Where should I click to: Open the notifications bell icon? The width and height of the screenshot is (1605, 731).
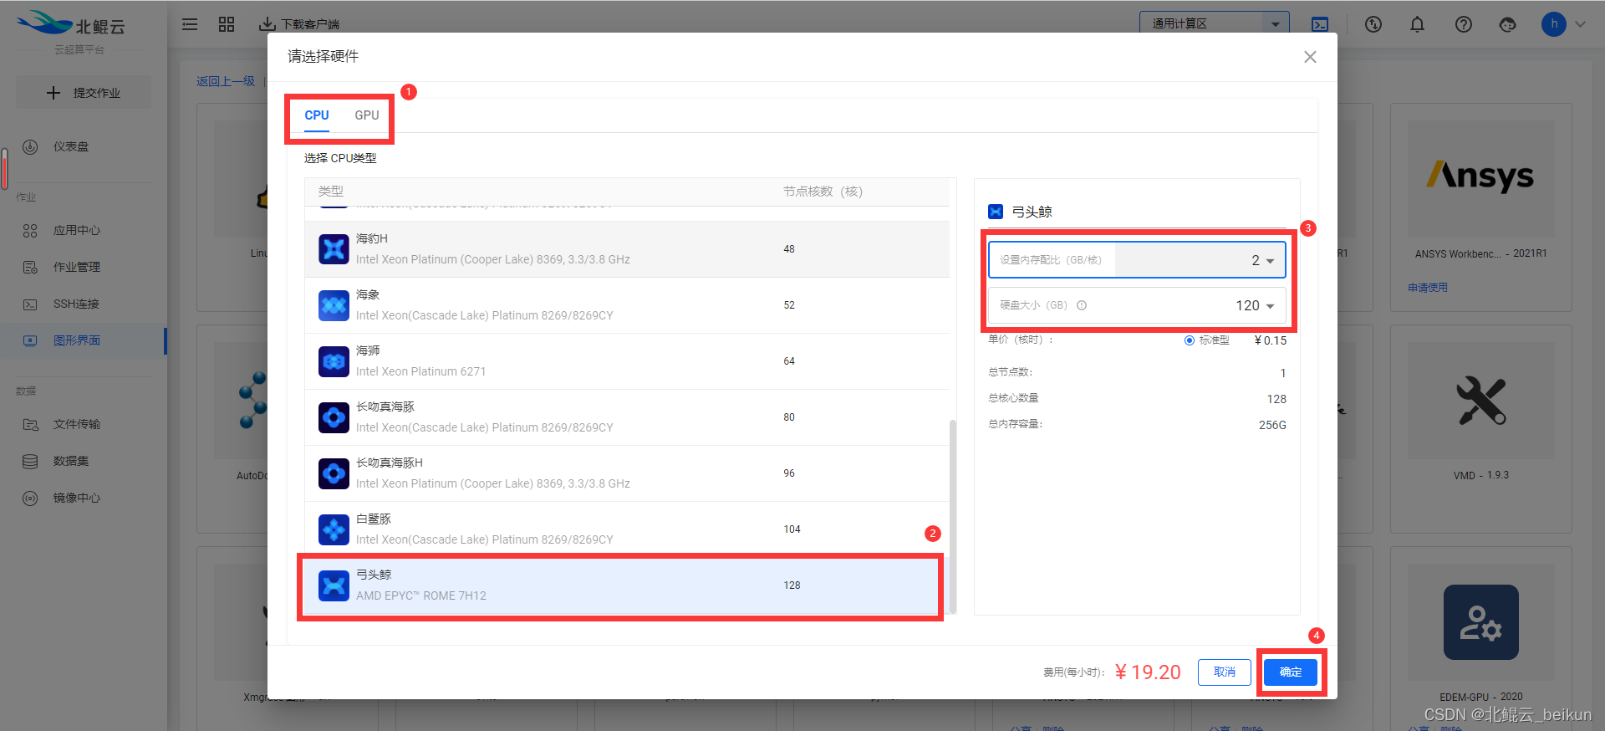[1418, 24]
